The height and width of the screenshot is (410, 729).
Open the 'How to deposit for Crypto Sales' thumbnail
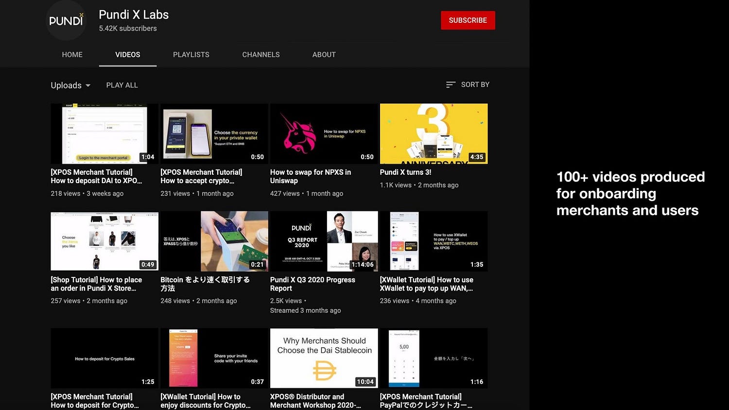click(x=104, y=359)
